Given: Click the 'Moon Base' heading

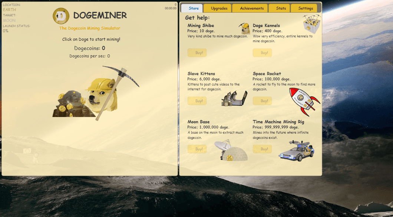Looking at the screenshot, I should tap(198, 122).
